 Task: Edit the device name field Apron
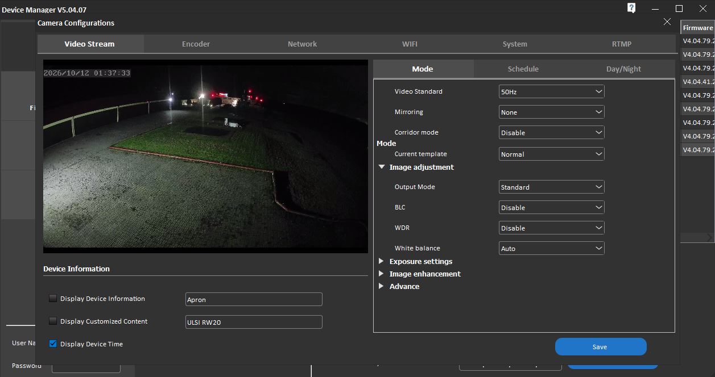[x=254, y=299]
